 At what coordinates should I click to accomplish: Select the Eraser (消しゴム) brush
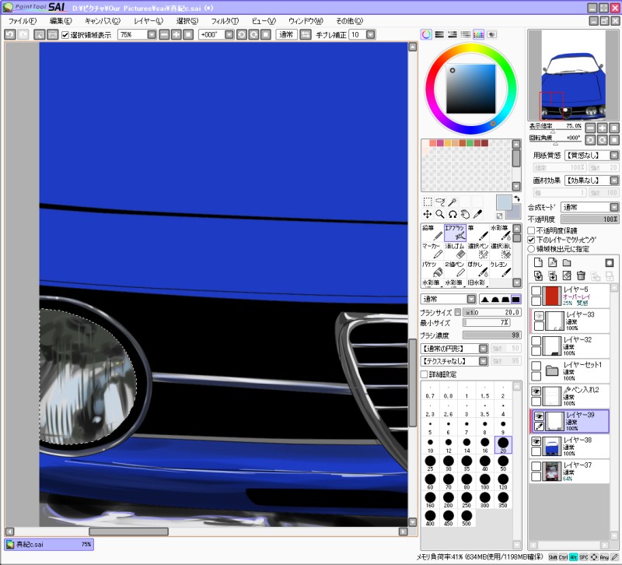455,251
